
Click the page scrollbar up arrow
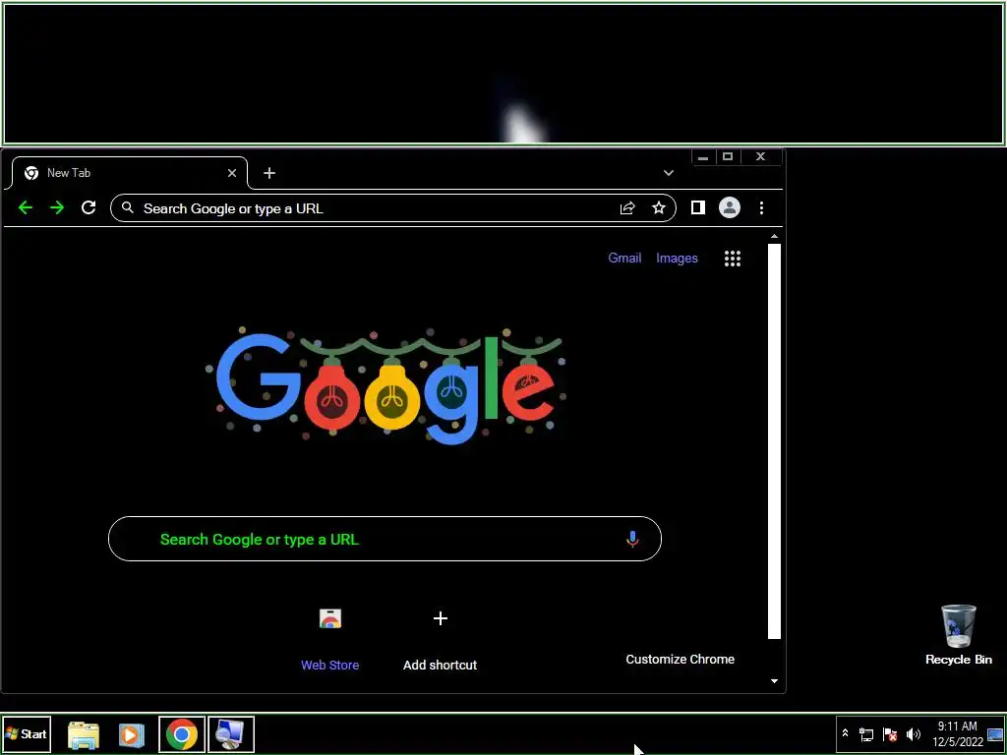coord(775,237)
